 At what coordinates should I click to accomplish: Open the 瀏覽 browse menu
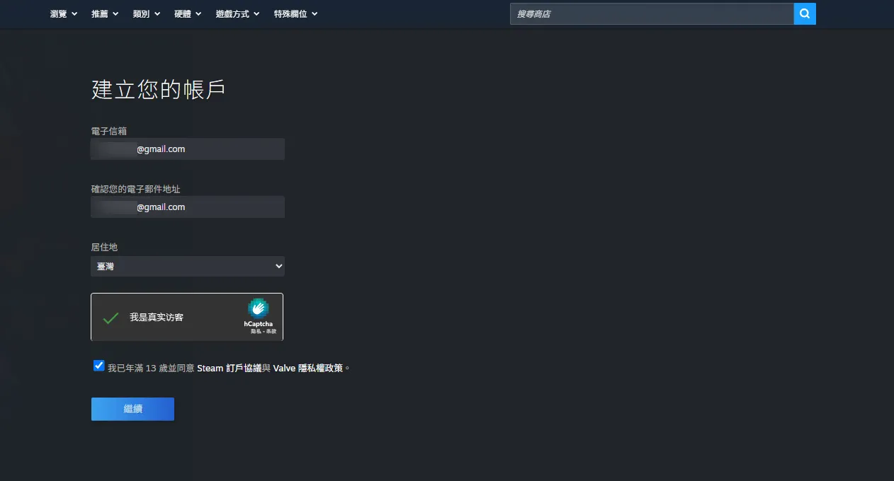pos(64,13)
